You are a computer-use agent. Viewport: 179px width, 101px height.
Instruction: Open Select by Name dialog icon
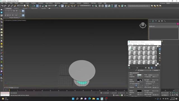[28, 6]
